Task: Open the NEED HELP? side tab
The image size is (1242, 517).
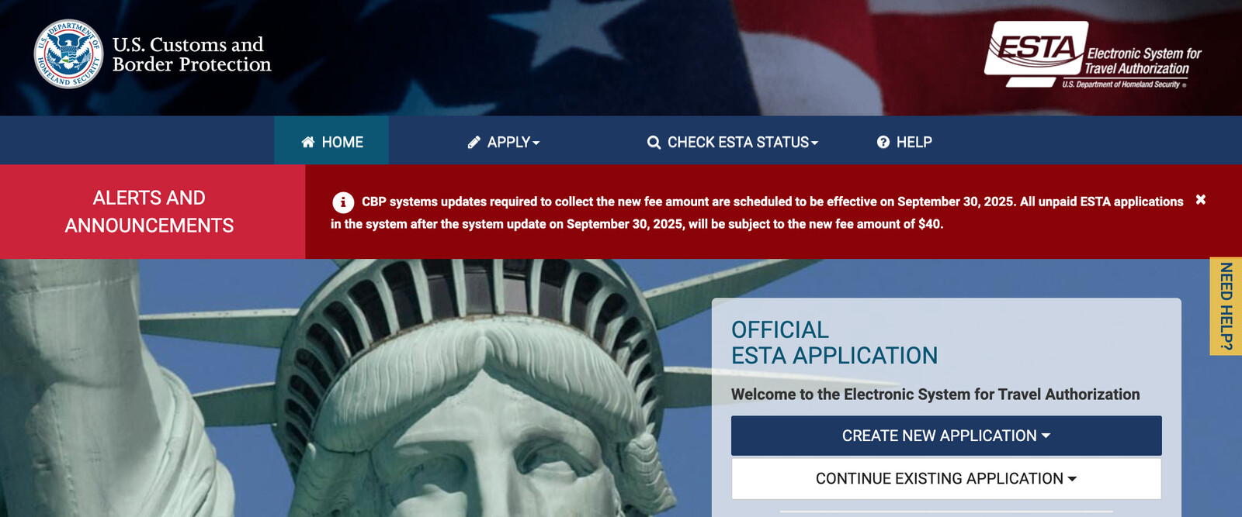Action: (x=1226, y=306)
